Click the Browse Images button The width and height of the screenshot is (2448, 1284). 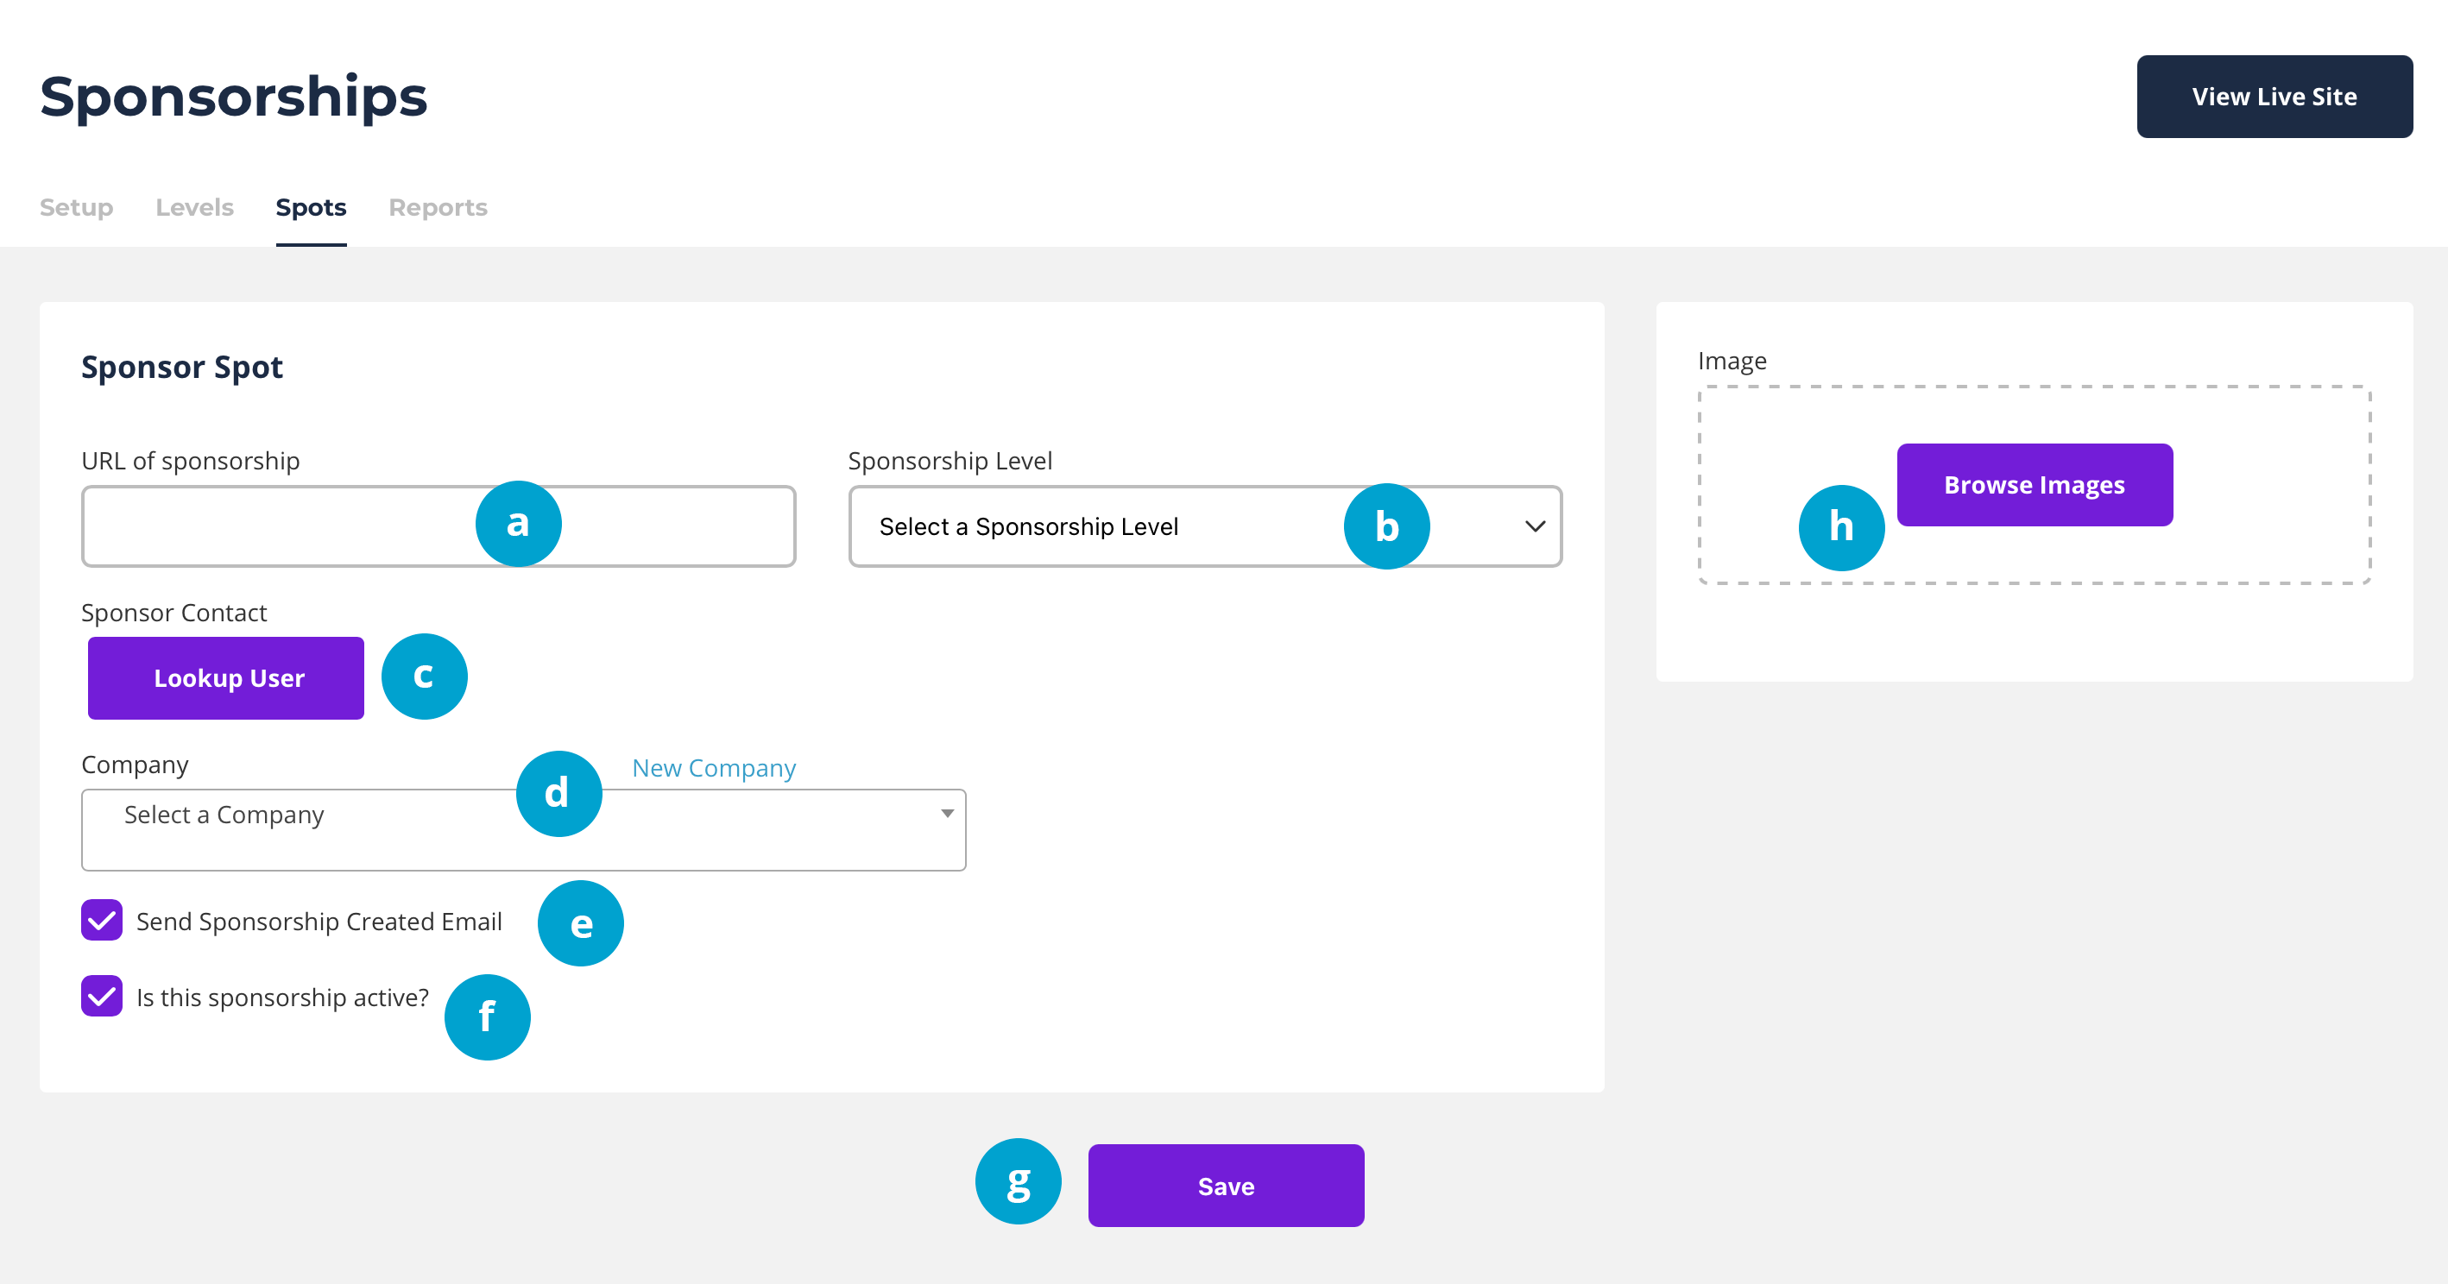coord(2034,484)
